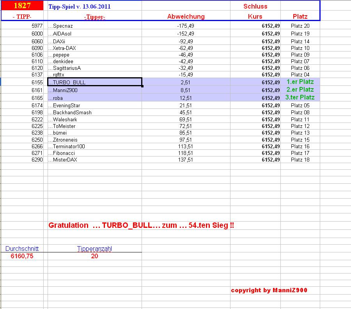Image resolution: width=351 pixels, height=309 pixels.
Task: Select the tipper cell '...AIDAsol'
Action: pyautogui.click(x=95, y=34)
